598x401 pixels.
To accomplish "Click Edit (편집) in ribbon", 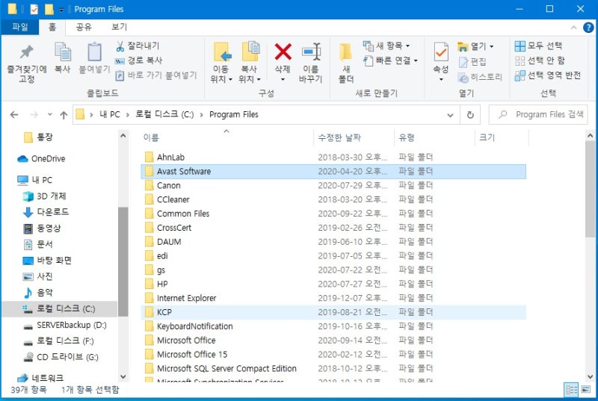I will 472,62.
